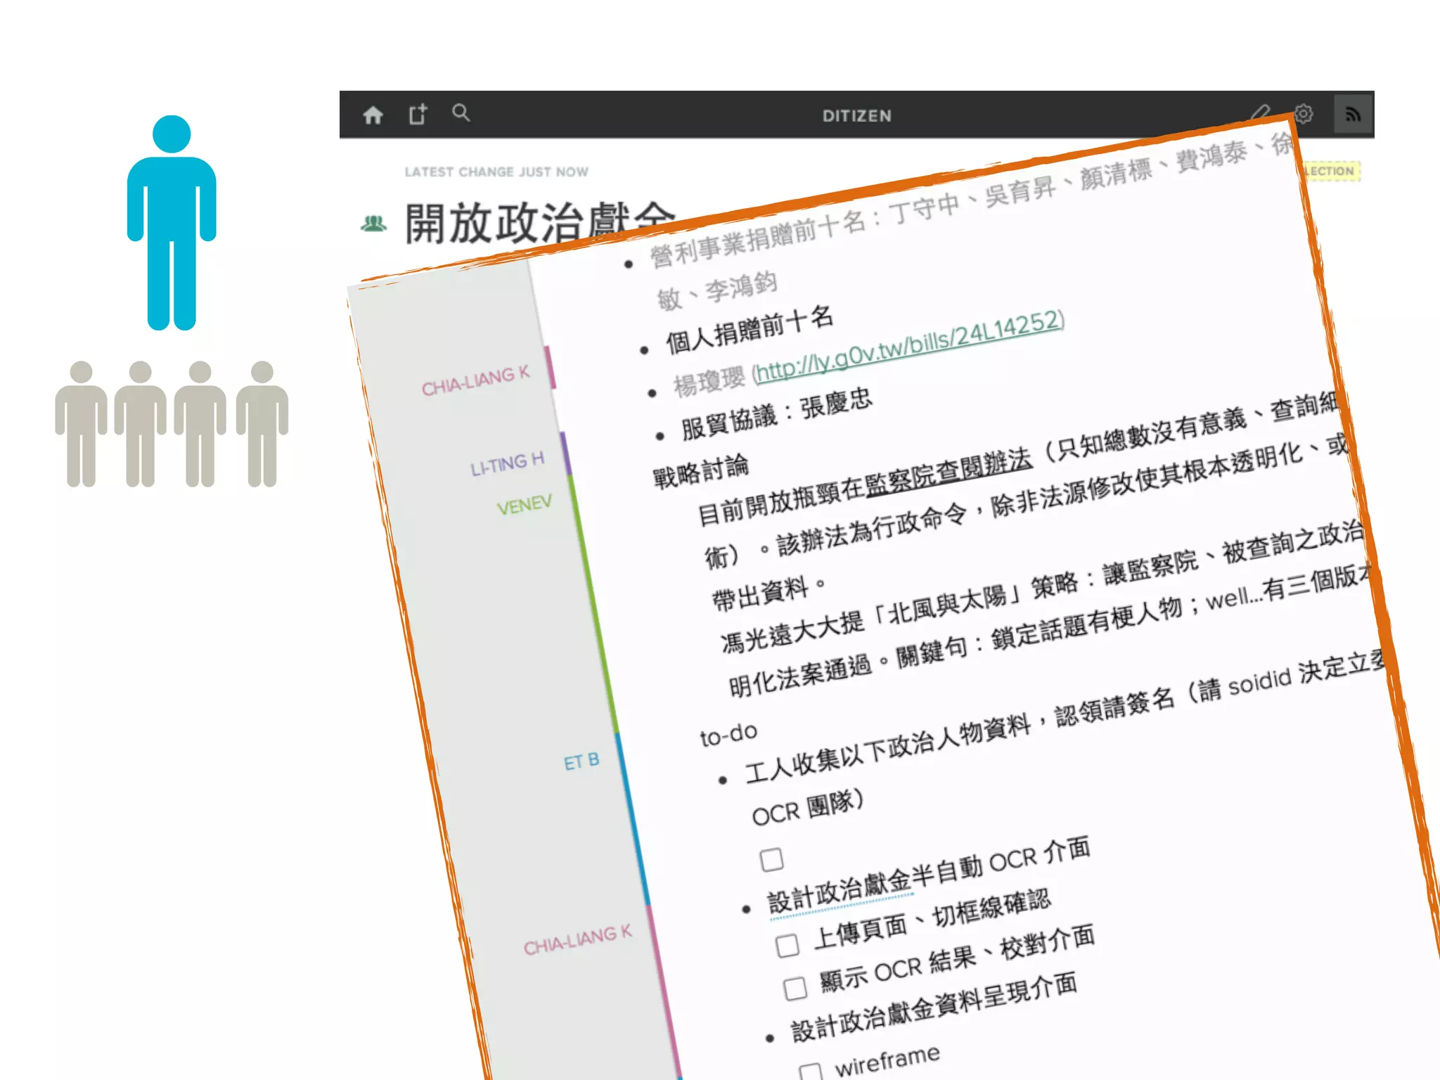
Task: Create a new pad with plus-page icon
Action: click(x=418, y=114)
